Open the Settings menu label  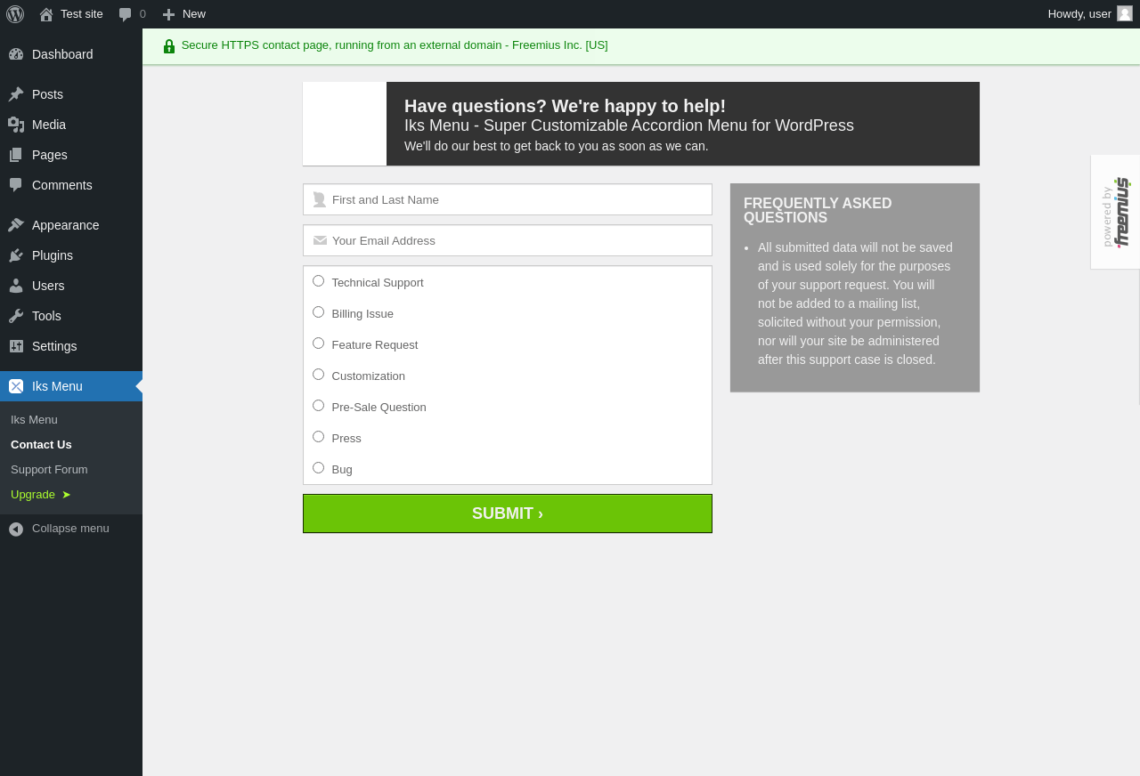[54, 346]
